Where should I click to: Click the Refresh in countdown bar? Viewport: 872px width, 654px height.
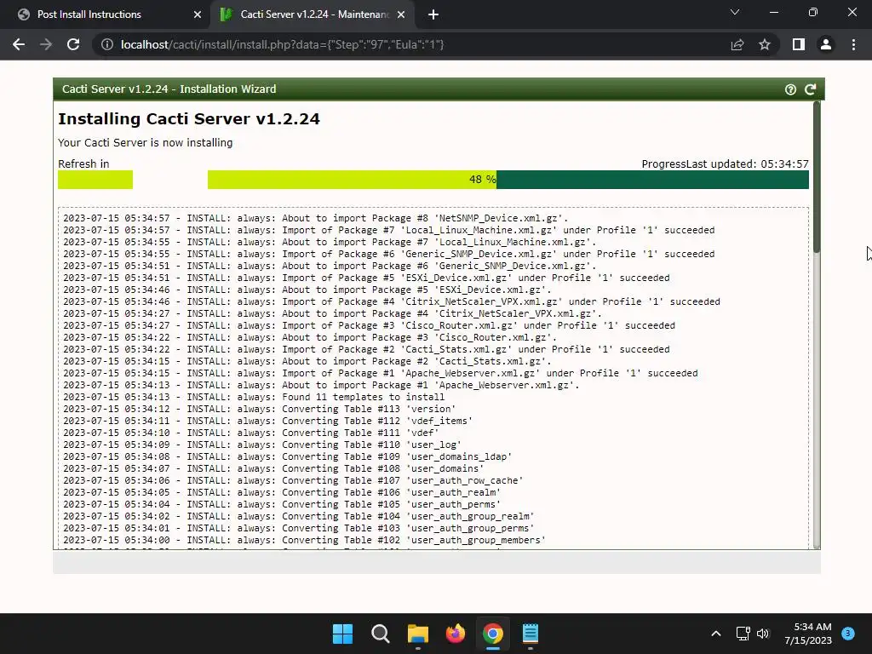point(95,180)
